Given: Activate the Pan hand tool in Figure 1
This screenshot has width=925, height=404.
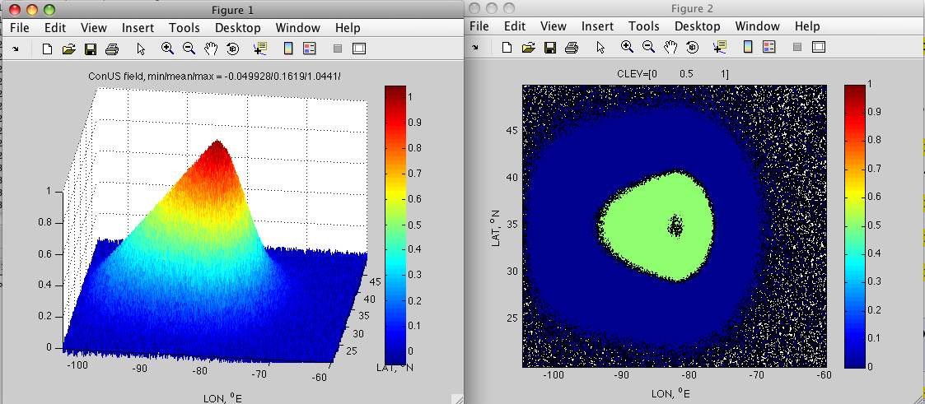Looking at the screenshot, I should [211, 49].
